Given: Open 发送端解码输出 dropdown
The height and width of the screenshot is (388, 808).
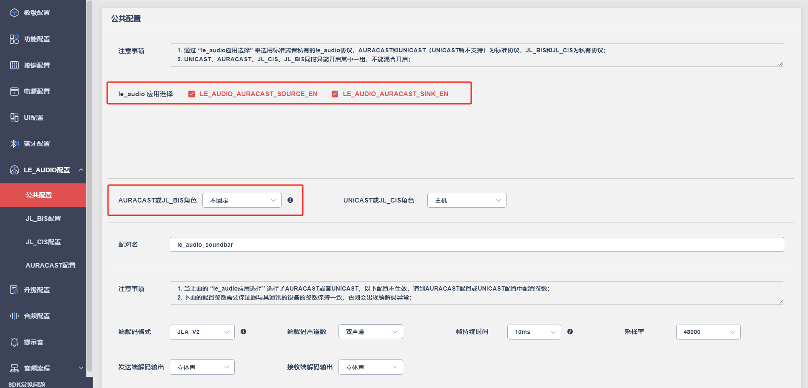Looking at the screenshot, I should coord(202,367).
